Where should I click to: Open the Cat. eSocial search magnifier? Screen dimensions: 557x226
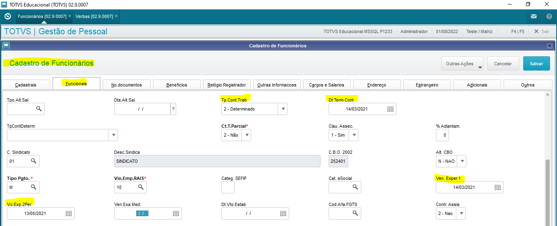click(x=355, y=187)
